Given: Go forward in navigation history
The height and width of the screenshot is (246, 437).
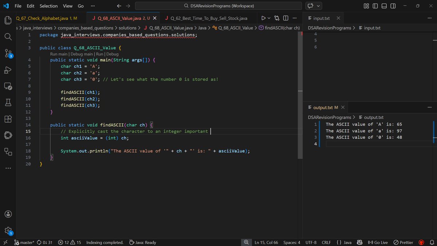Looking at the screenshot, I should click(x=128, y=6).
